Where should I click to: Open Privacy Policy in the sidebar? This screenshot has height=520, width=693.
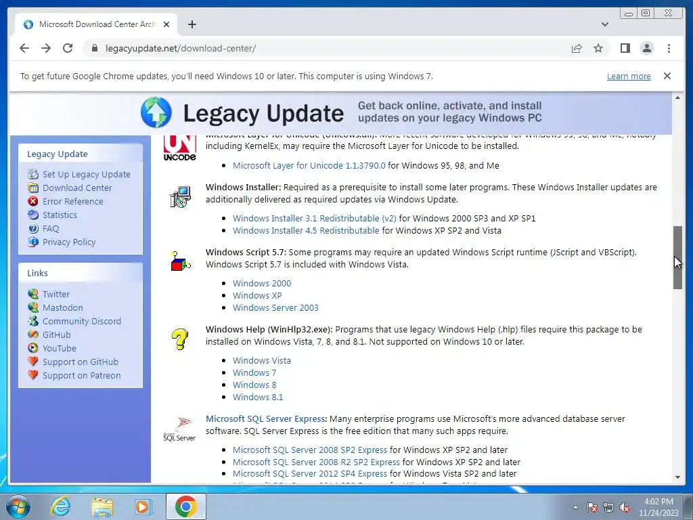pyautogui.click(x=69, y=242)
